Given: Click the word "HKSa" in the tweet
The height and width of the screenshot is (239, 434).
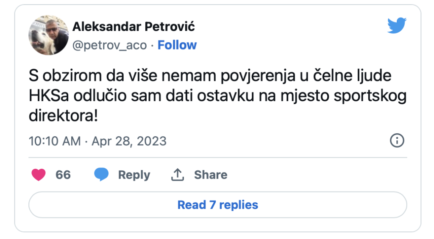Looking at the screenshot, I should coord(48,96).
